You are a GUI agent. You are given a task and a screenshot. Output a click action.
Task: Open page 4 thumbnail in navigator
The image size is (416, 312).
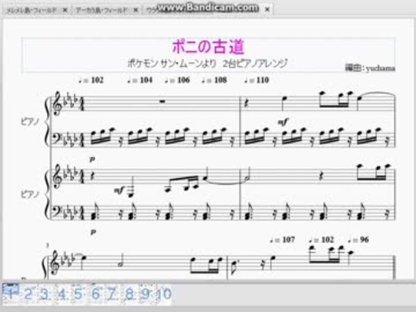coord(62,294)
